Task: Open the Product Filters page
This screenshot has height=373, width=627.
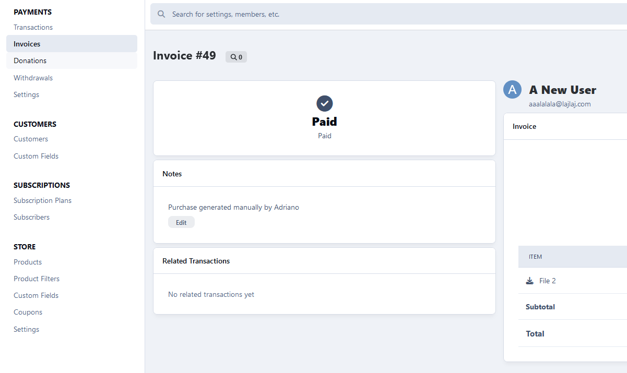Action: (x=37, y=279)
